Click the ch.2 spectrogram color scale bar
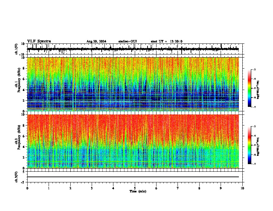The image size is (273, 211). [249, 145]
